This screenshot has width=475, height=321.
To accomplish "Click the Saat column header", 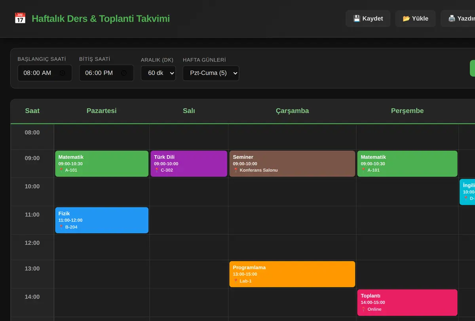I will coord(32,111).
